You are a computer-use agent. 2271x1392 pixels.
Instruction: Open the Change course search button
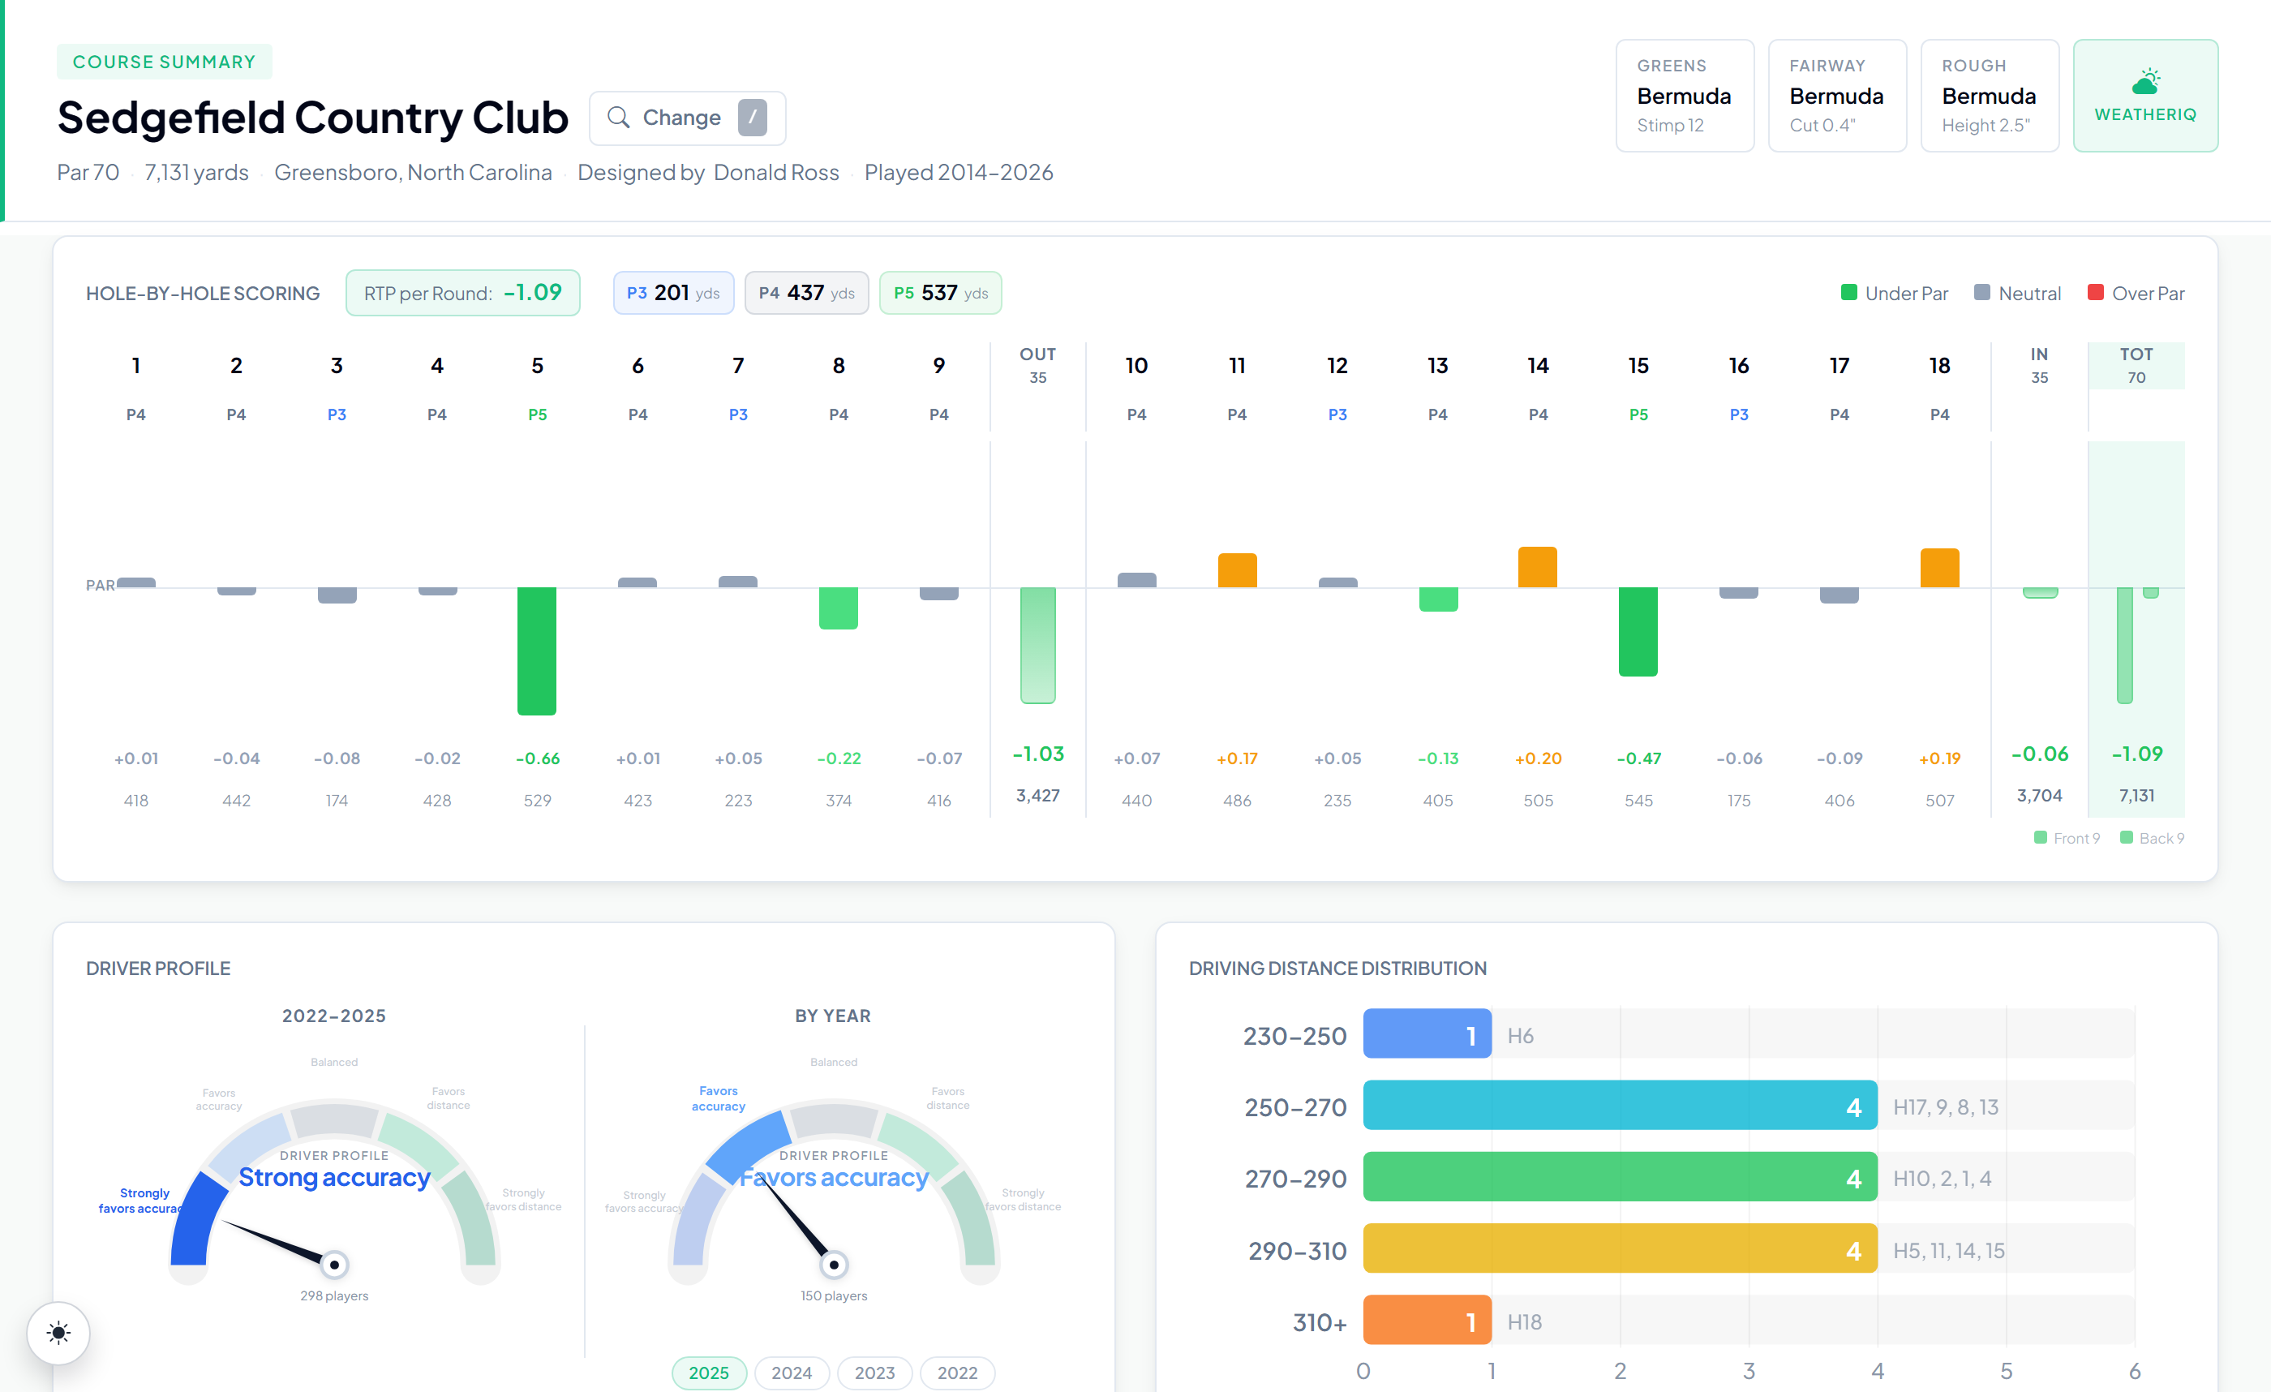pyautogui.click(x=687, y=118)
